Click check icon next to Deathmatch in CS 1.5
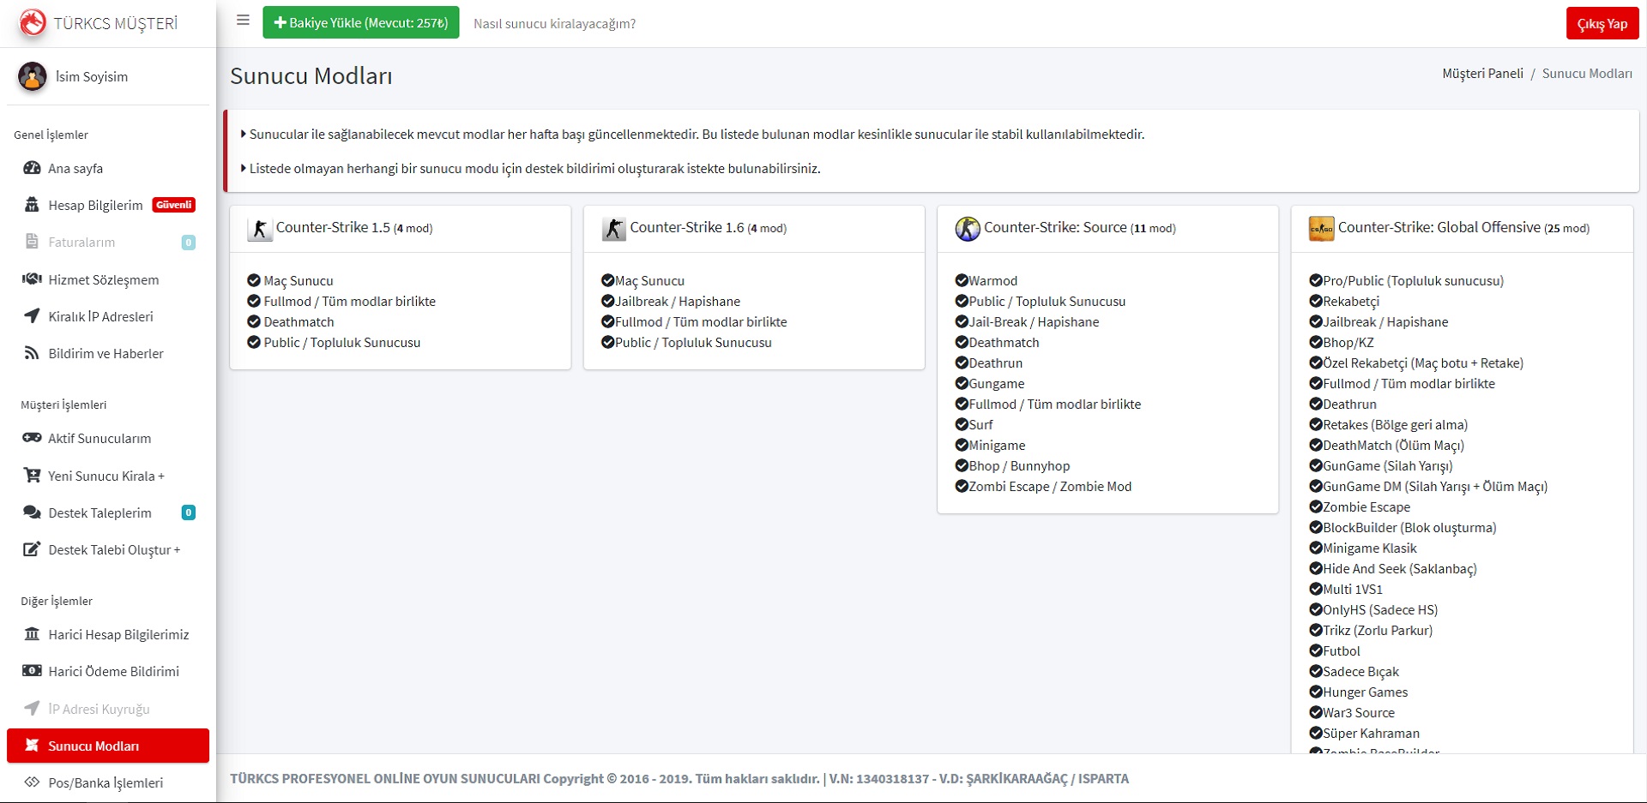The height and width of the screenshot is (803, 1647). click(x=254, y=321)
